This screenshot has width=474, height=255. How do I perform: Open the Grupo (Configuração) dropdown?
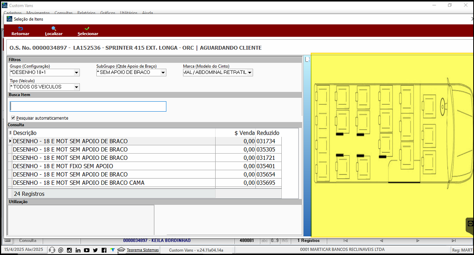pyautogui.click(x=76, y=73)
